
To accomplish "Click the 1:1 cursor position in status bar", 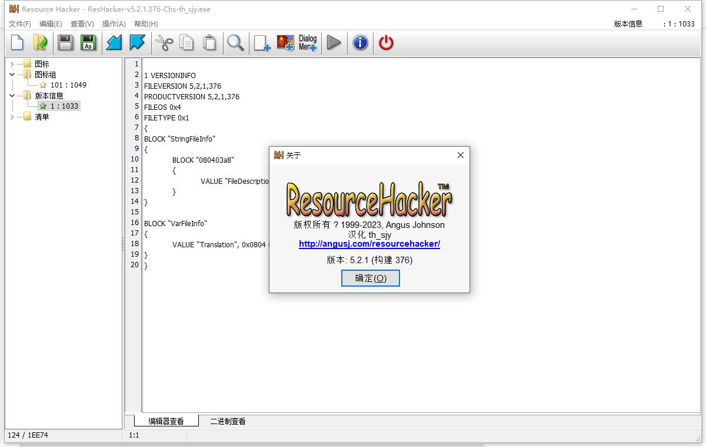I will tap(134, 435).
